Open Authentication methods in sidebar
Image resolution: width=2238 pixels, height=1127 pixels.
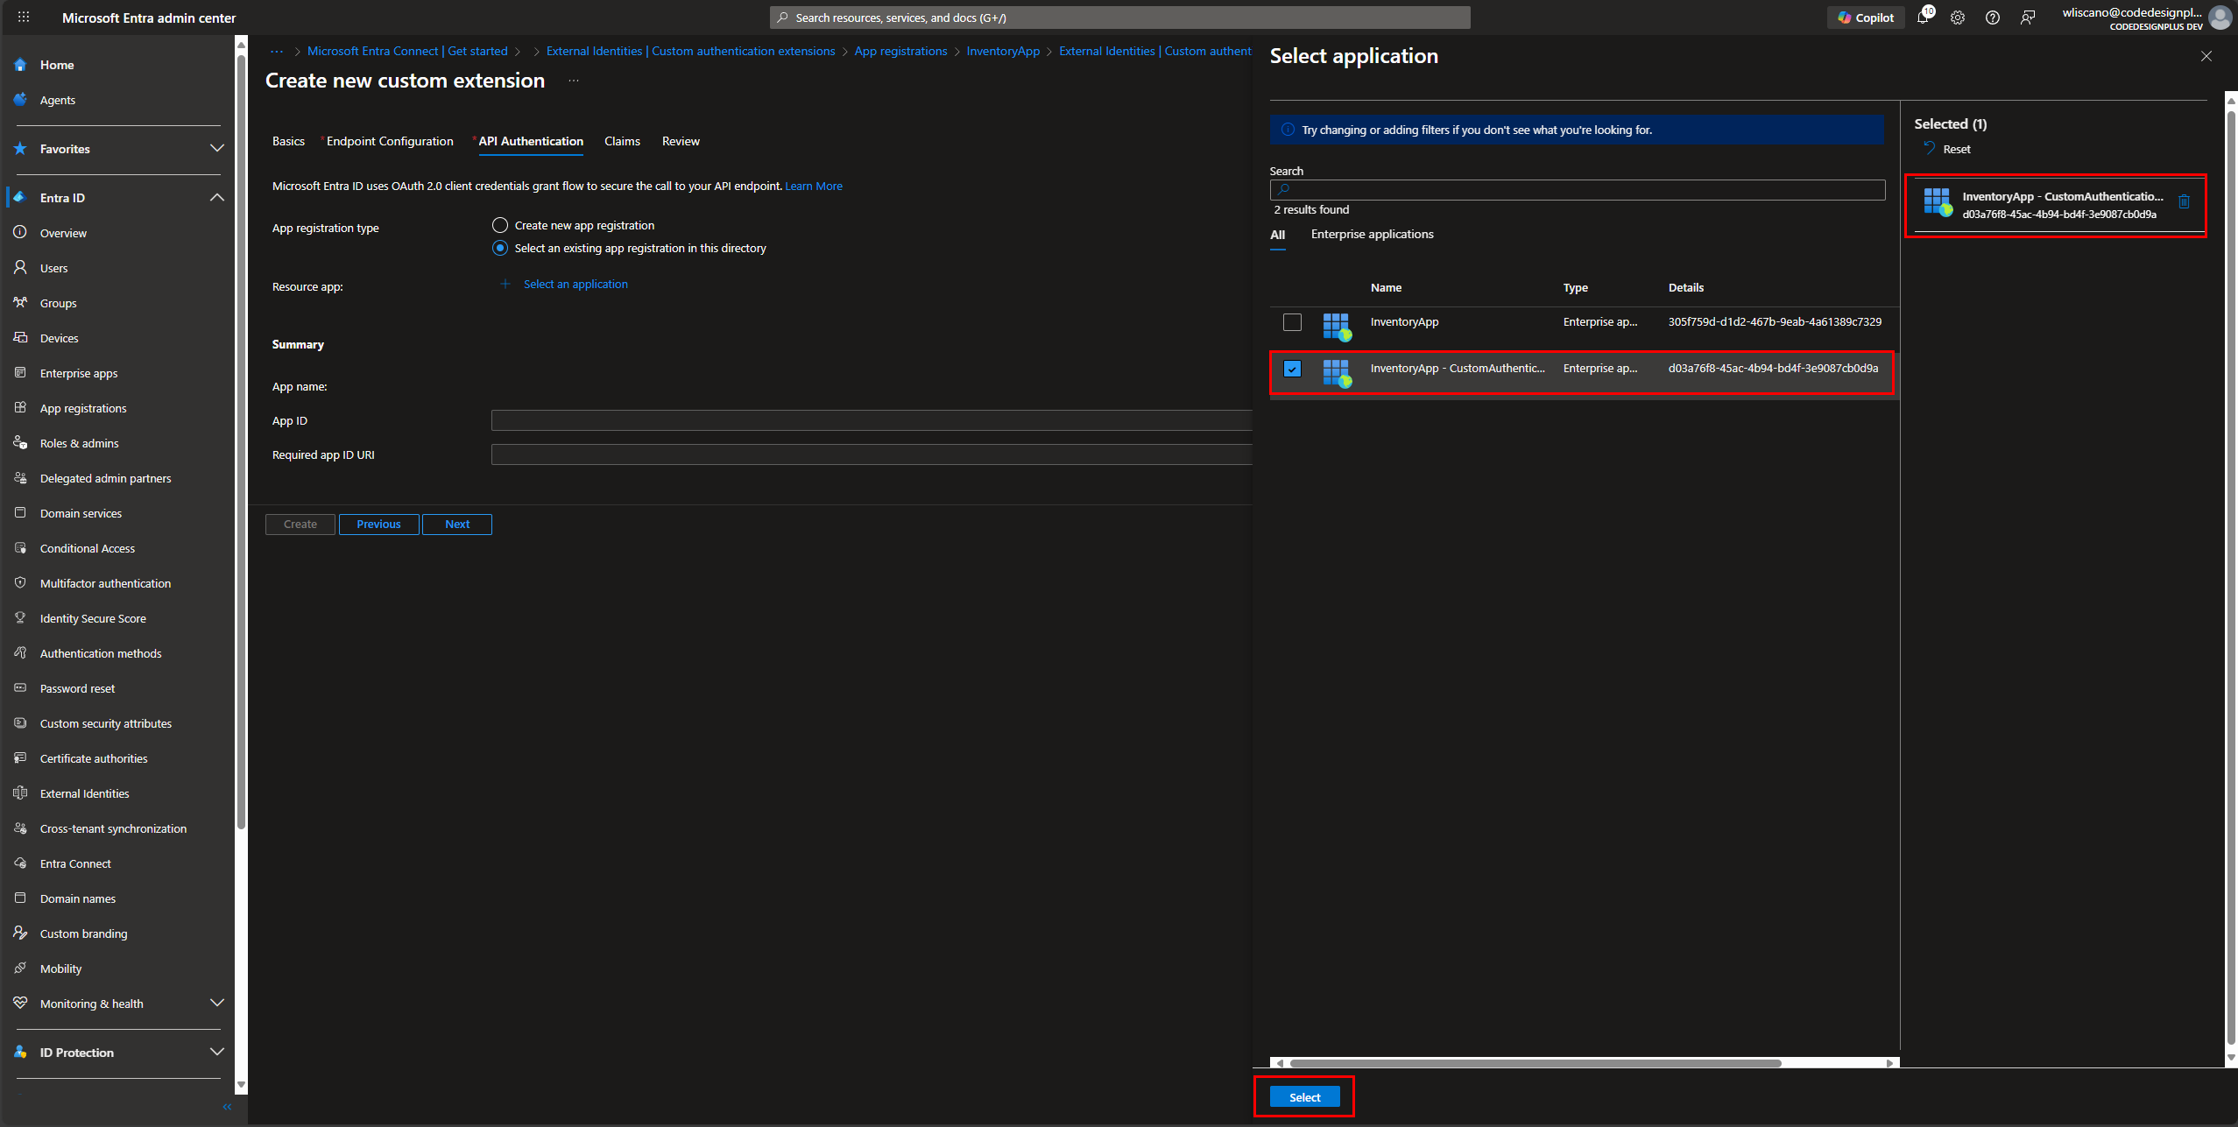[101, 653]
